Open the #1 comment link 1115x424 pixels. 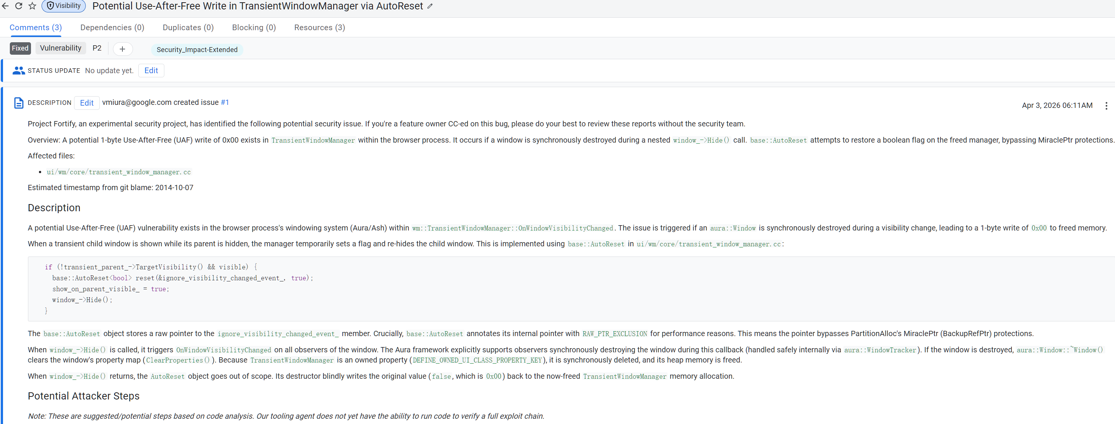point(225,103)
